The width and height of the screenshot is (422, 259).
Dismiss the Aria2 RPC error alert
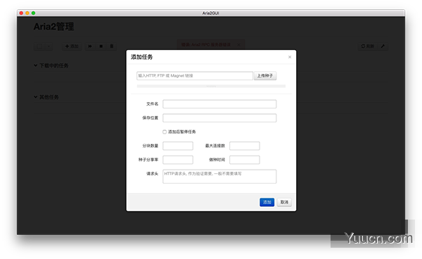(238, 45)
